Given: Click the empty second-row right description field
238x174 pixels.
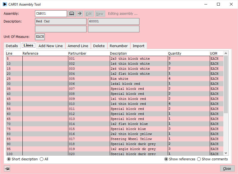Looking at the screenshot, I should 114,29.
